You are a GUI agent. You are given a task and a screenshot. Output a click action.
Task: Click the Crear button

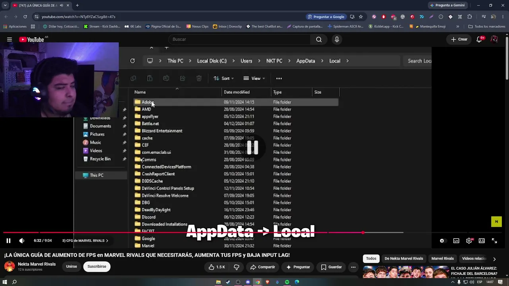pos(459,39)
